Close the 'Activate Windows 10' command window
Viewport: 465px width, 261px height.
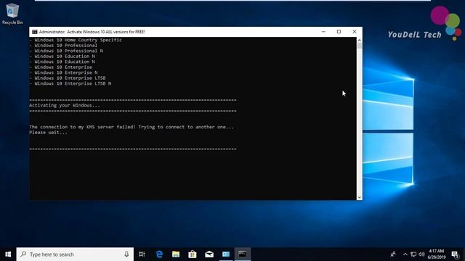point(355,32)
